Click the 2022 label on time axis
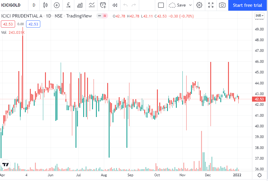Image resolution: width=268 pixels, height=181 pixels. 237,175
